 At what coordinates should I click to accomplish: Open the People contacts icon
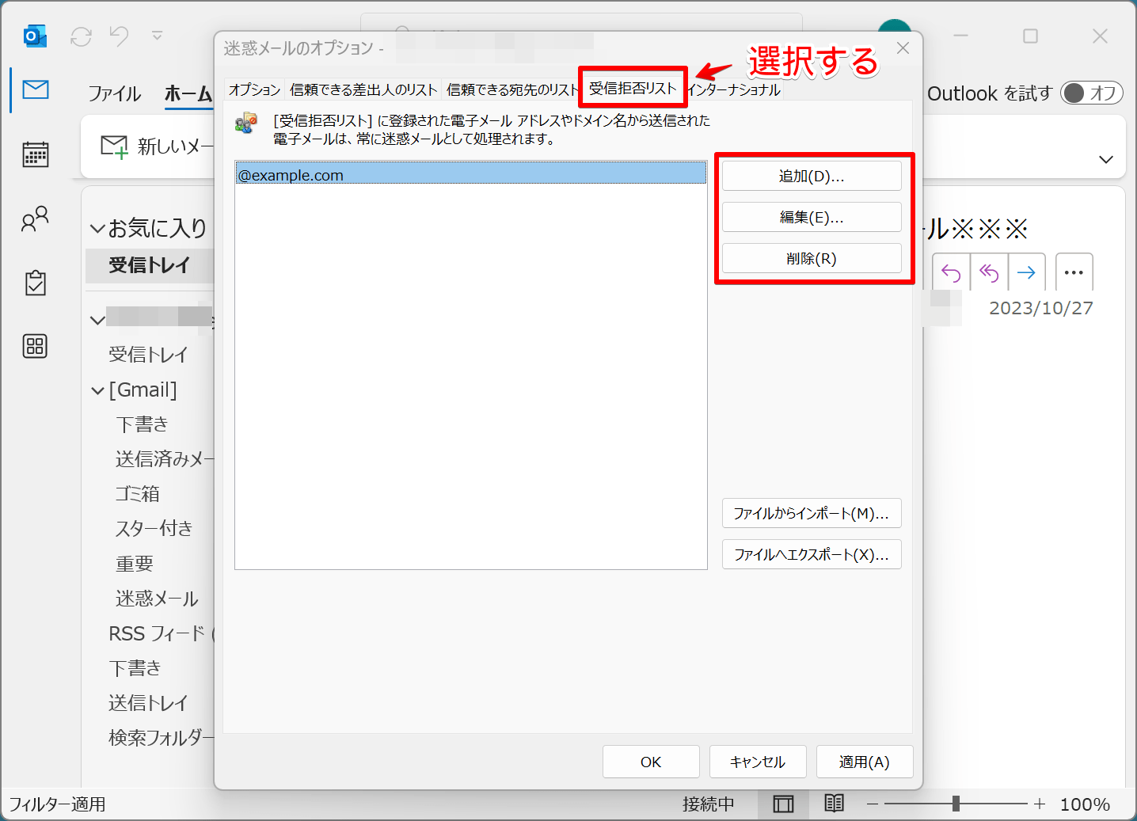(x=35, y=219)
